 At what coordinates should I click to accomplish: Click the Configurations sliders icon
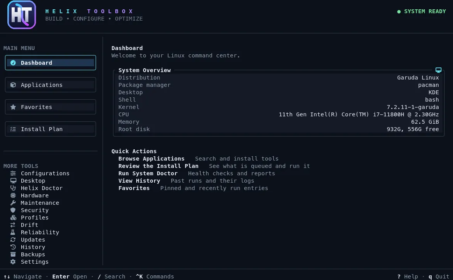point(13,173)
